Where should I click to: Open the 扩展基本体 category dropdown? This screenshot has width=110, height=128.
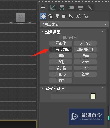point(74,24)
